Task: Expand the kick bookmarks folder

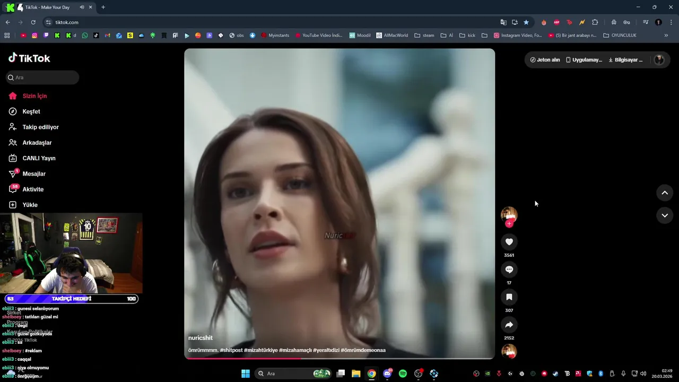Action: click(467, 36)
